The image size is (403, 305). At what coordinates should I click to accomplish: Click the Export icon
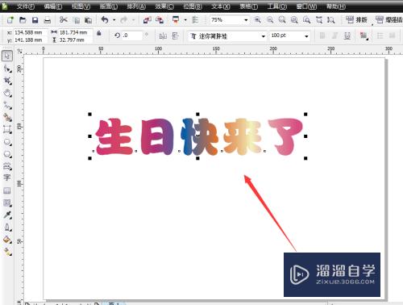tap(160, 20)
